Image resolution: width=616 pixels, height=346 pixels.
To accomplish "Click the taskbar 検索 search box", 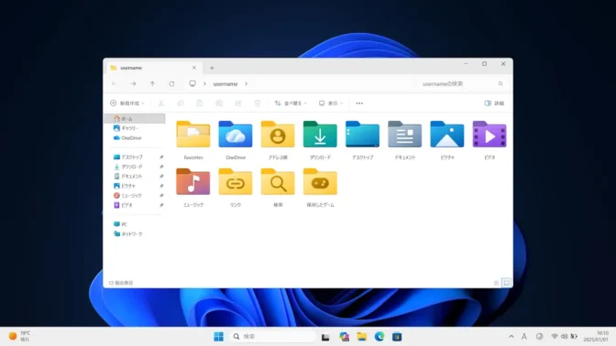I will 272,337.
